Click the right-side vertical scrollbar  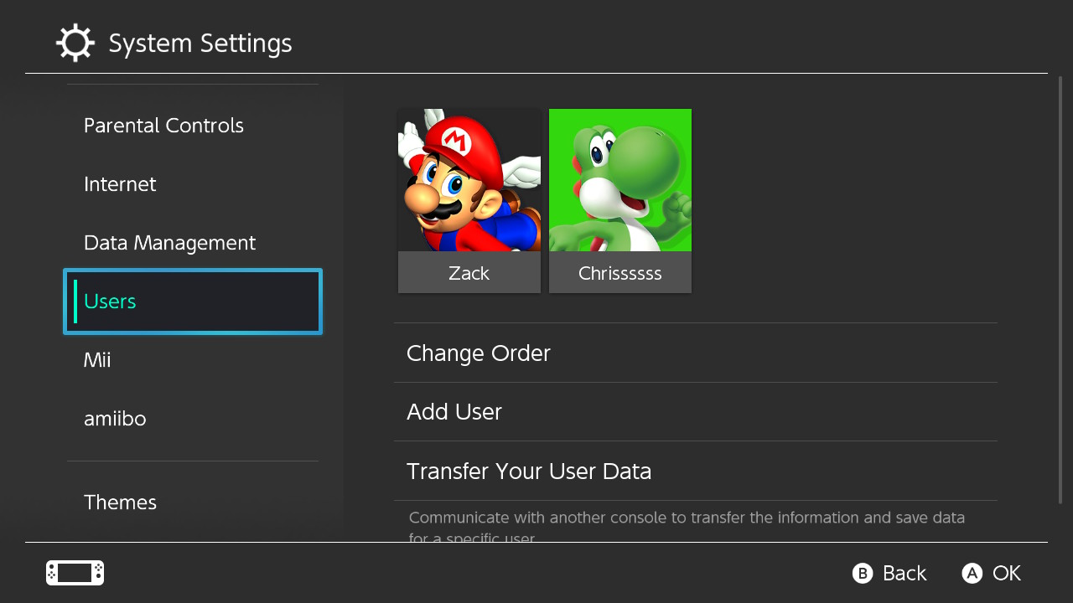coord(1060,289)
